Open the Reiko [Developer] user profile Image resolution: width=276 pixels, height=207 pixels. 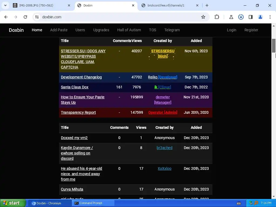[163, 77]
